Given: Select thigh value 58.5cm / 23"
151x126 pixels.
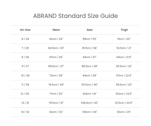Looking at the screenshot, I should 124,85.
